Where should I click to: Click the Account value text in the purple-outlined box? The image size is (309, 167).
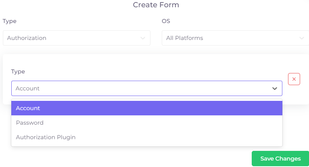point(27,88)
